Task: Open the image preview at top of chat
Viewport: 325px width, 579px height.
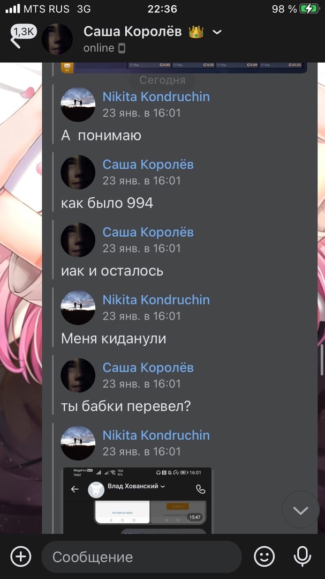Action: 184,68
